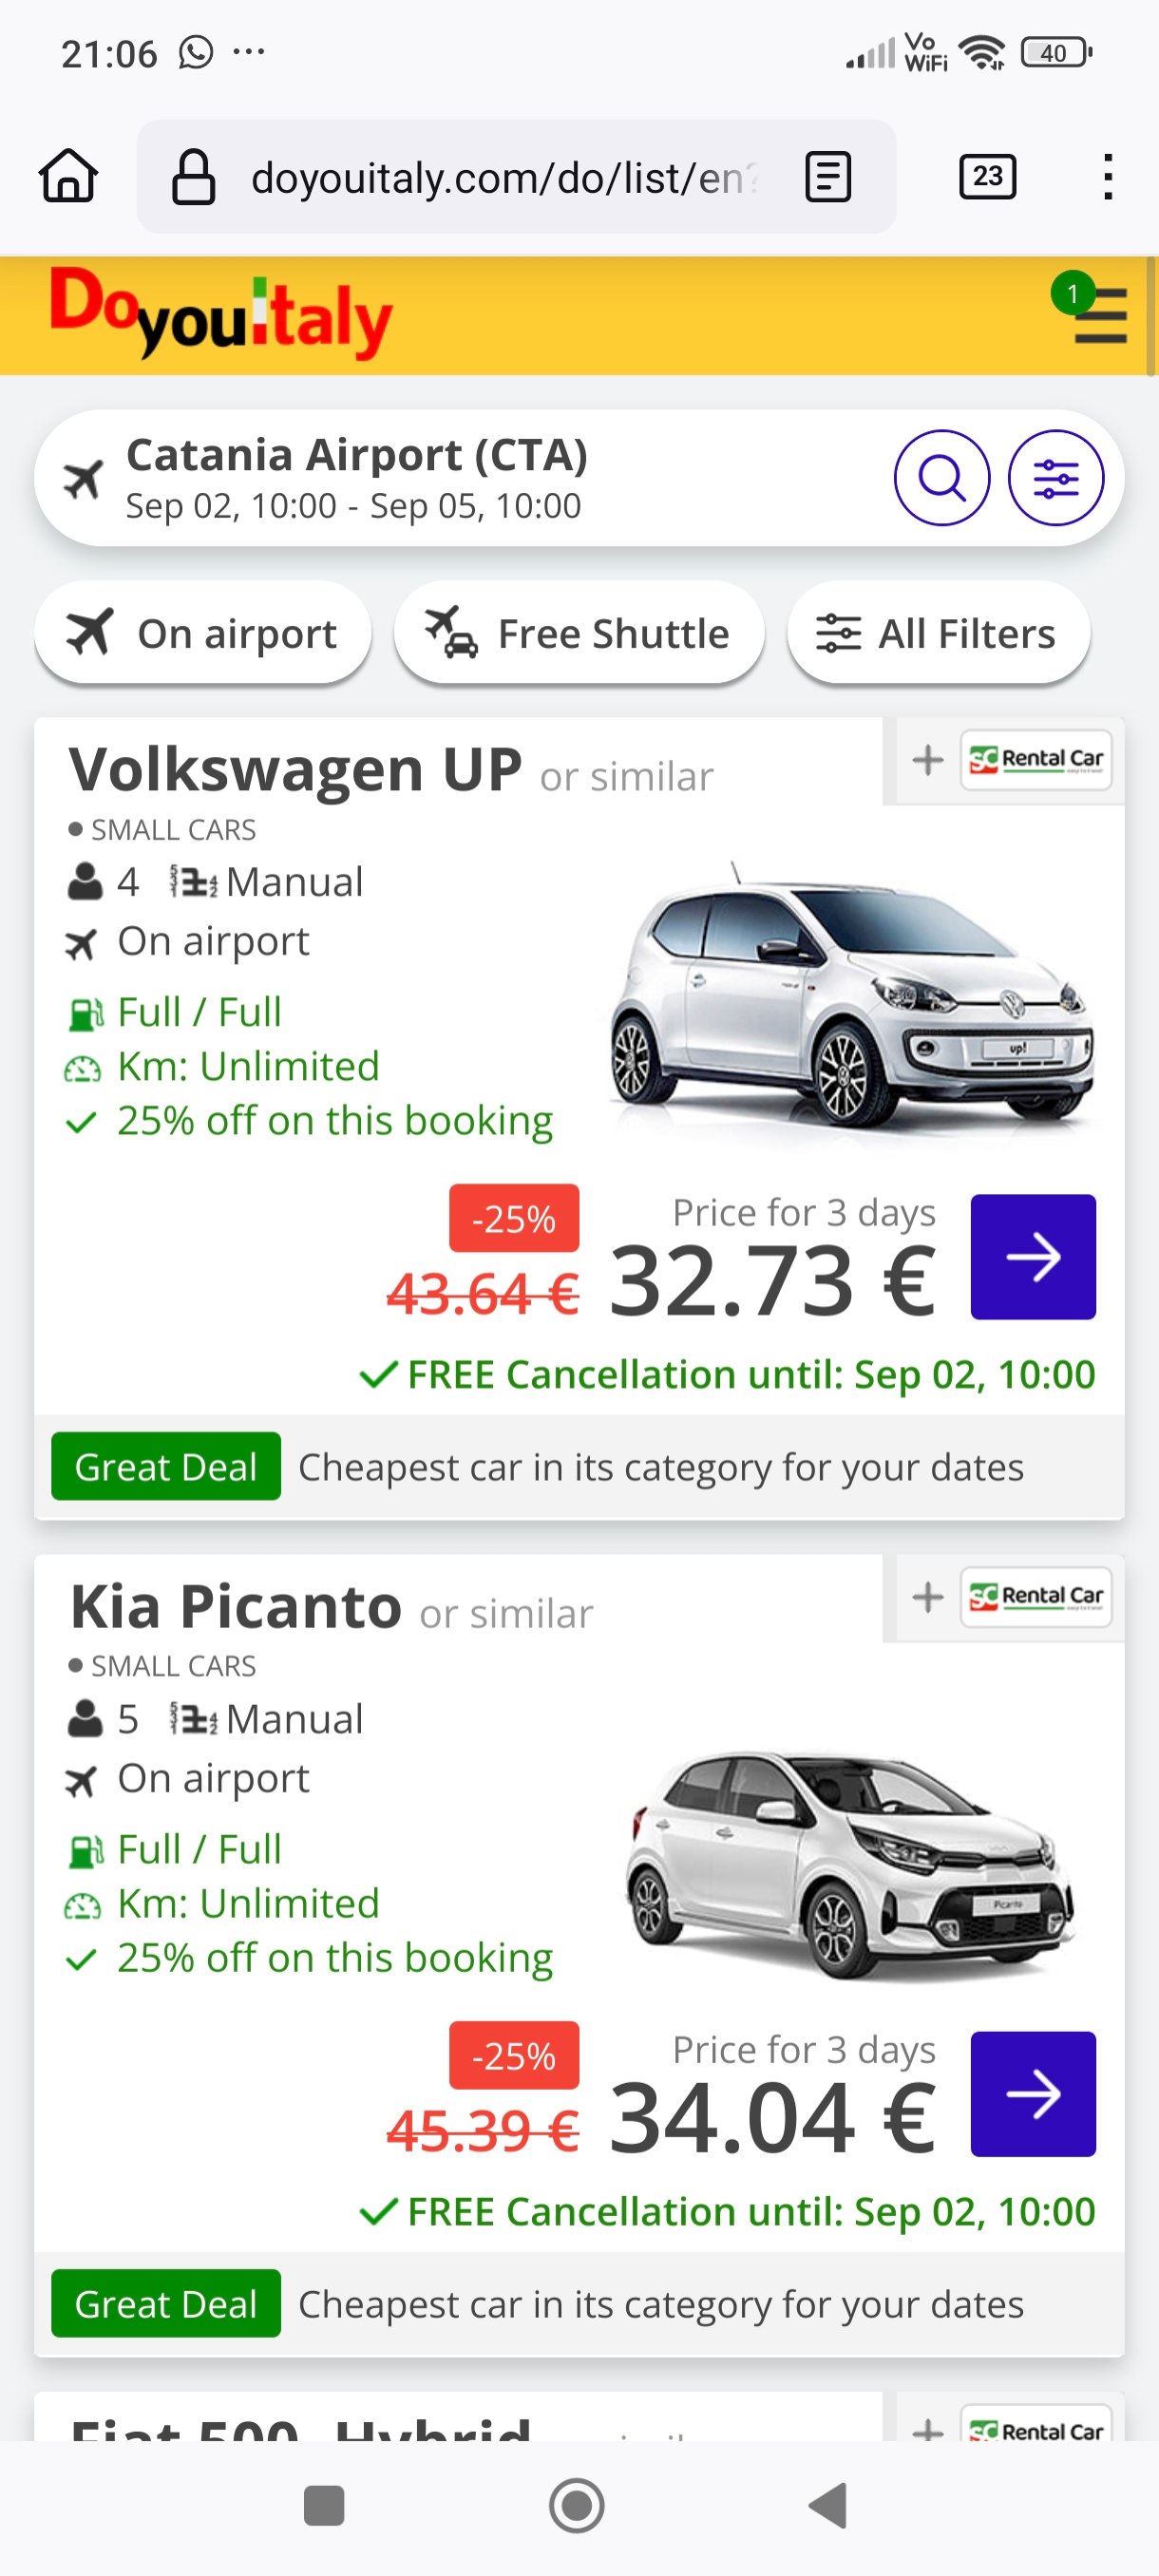Select Kia Picanto using the blue arrow
Viewport: 1159px width, 2576px height.
1033,2094
